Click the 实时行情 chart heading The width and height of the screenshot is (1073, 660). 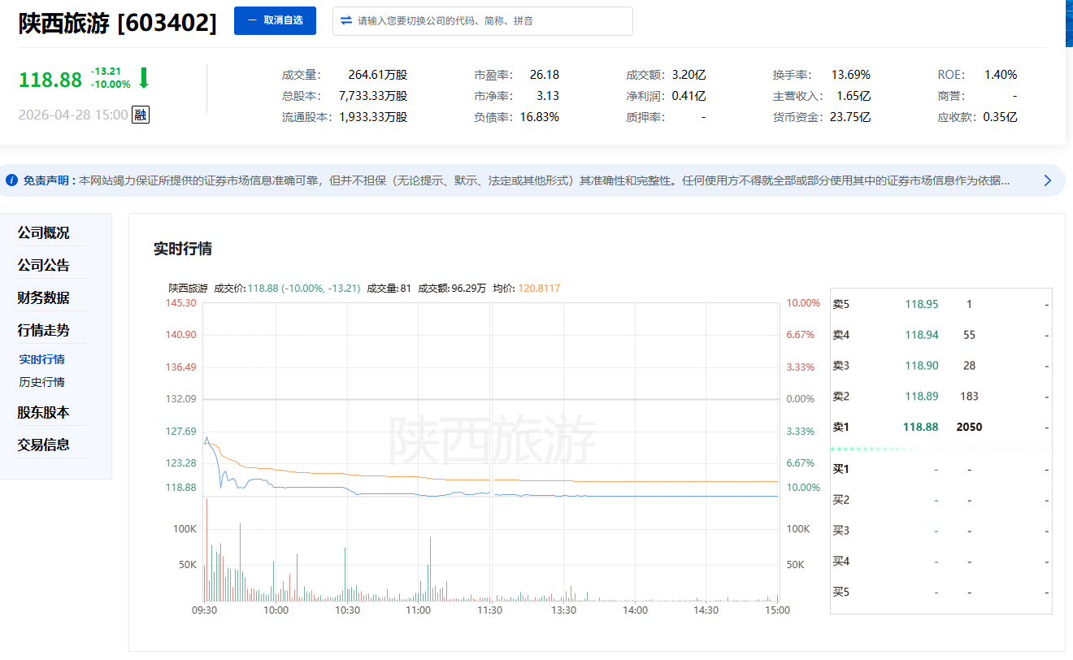point(183,249)
